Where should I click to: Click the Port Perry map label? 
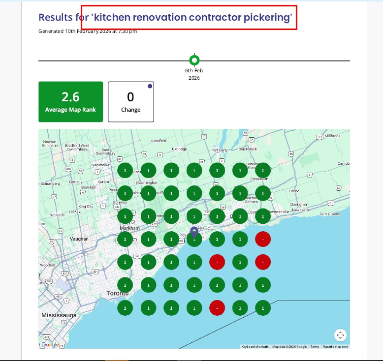pyautogui.click(x=220, y=150)
